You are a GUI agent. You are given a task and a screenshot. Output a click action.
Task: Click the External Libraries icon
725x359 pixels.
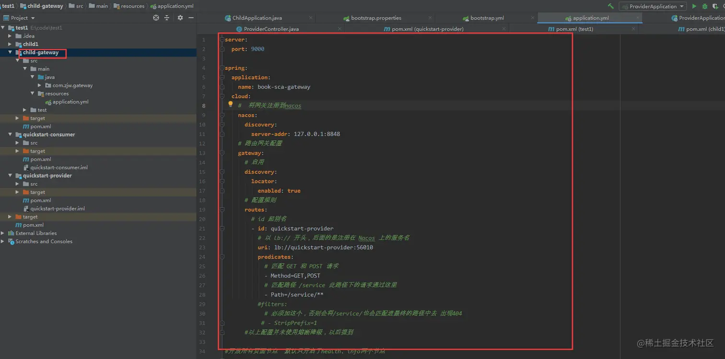[x=11, y=233]
